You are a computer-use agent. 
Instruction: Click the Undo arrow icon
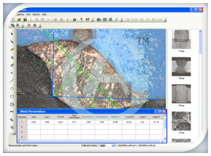[55, 20]
